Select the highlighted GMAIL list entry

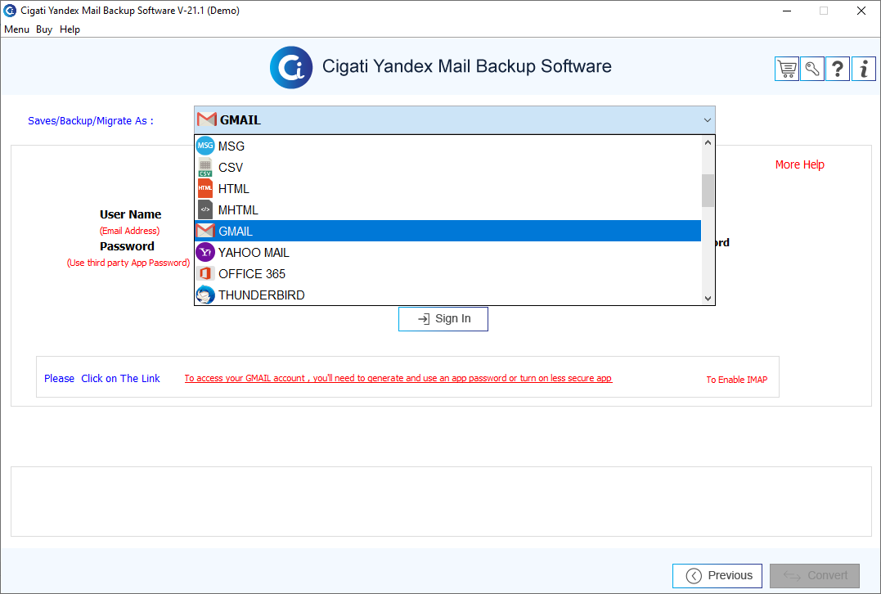click(447, 231)
